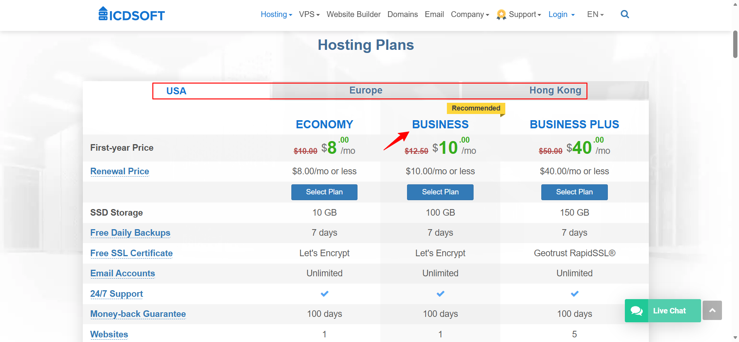Click the ECONOMY plan heading

324,124
